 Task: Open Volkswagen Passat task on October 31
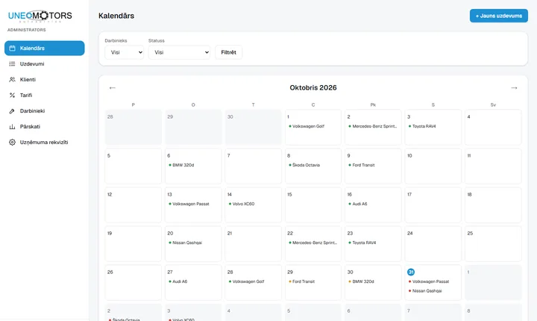[429, 281]
